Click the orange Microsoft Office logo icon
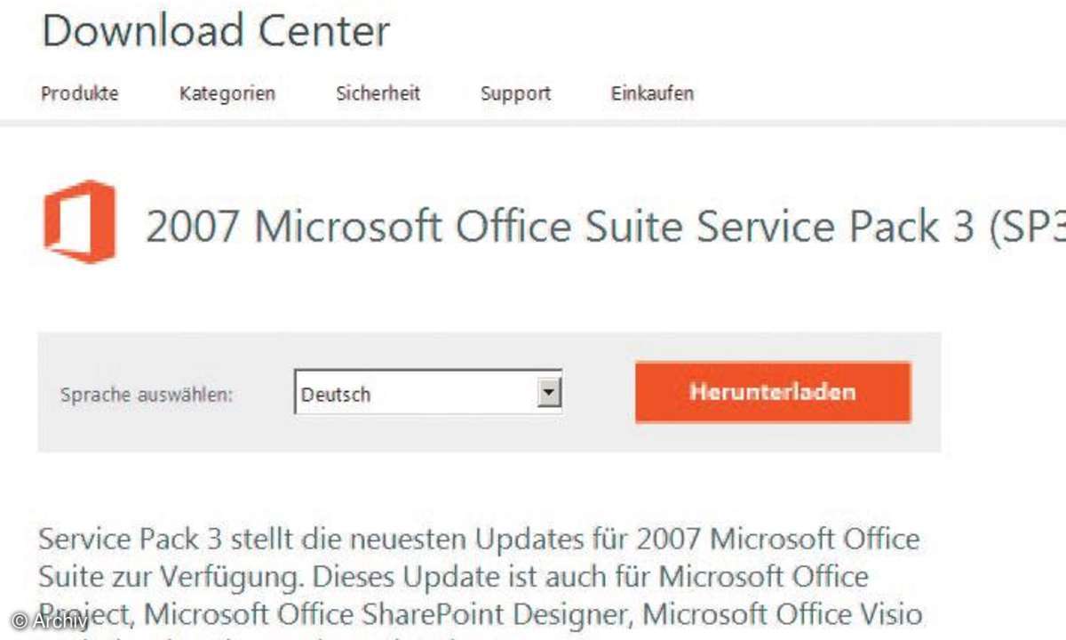Screen dimensions: 1066x640 pos(80,221)
